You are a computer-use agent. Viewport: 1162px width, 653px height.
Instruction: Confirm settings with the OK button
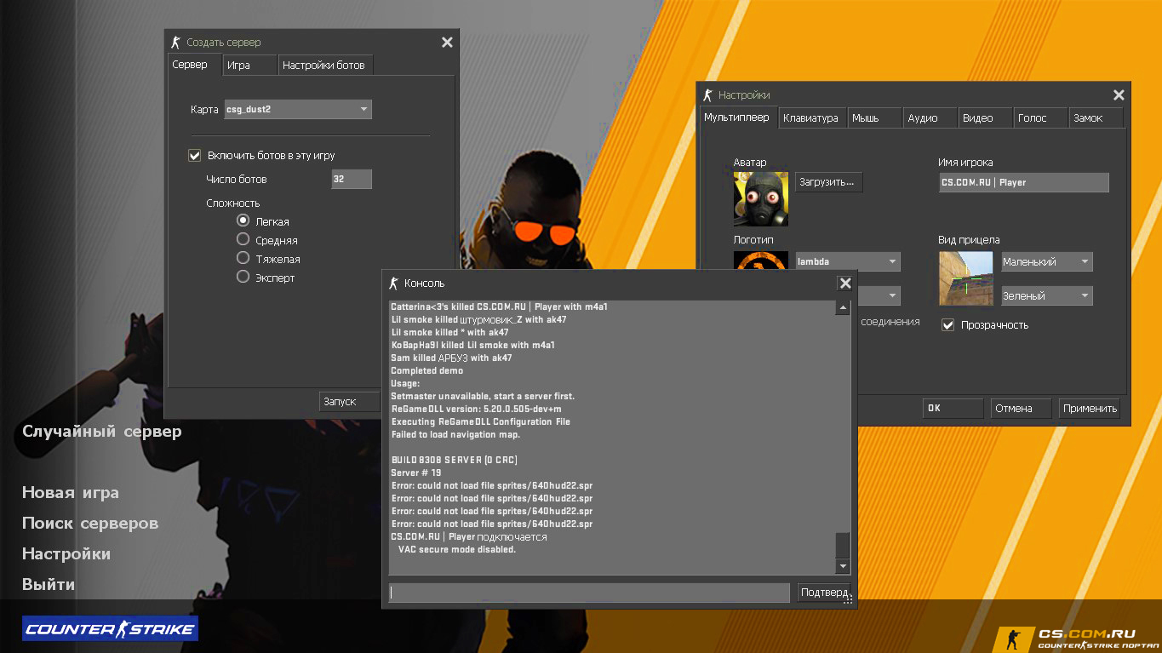click(953, 408)
